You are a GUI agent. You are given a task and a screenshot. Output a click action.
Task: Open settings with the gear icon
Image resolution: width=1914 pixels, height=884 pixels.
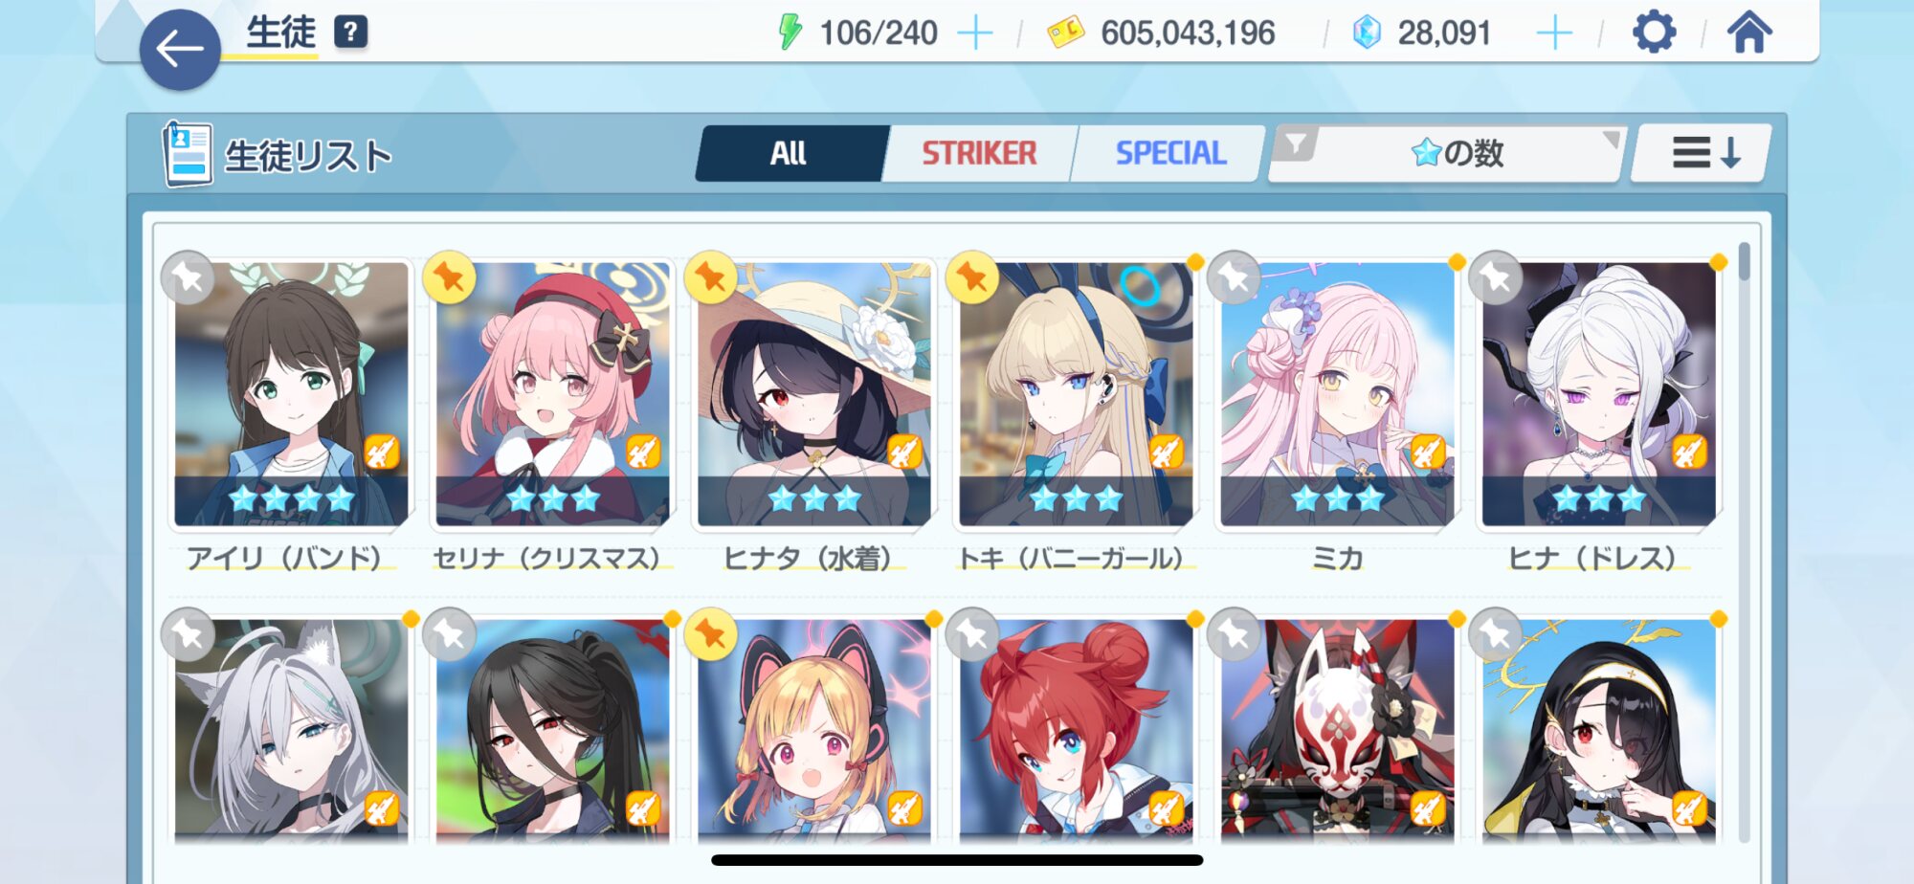coord(1654,33)
